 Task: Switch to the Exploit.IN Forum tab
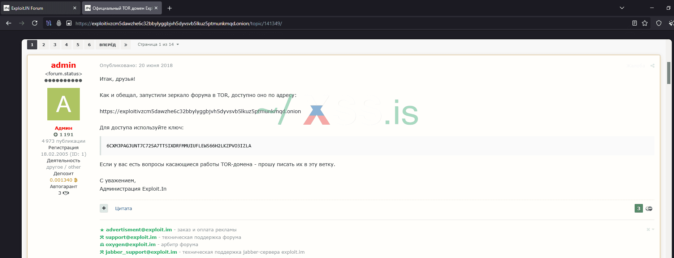point(40,8)
